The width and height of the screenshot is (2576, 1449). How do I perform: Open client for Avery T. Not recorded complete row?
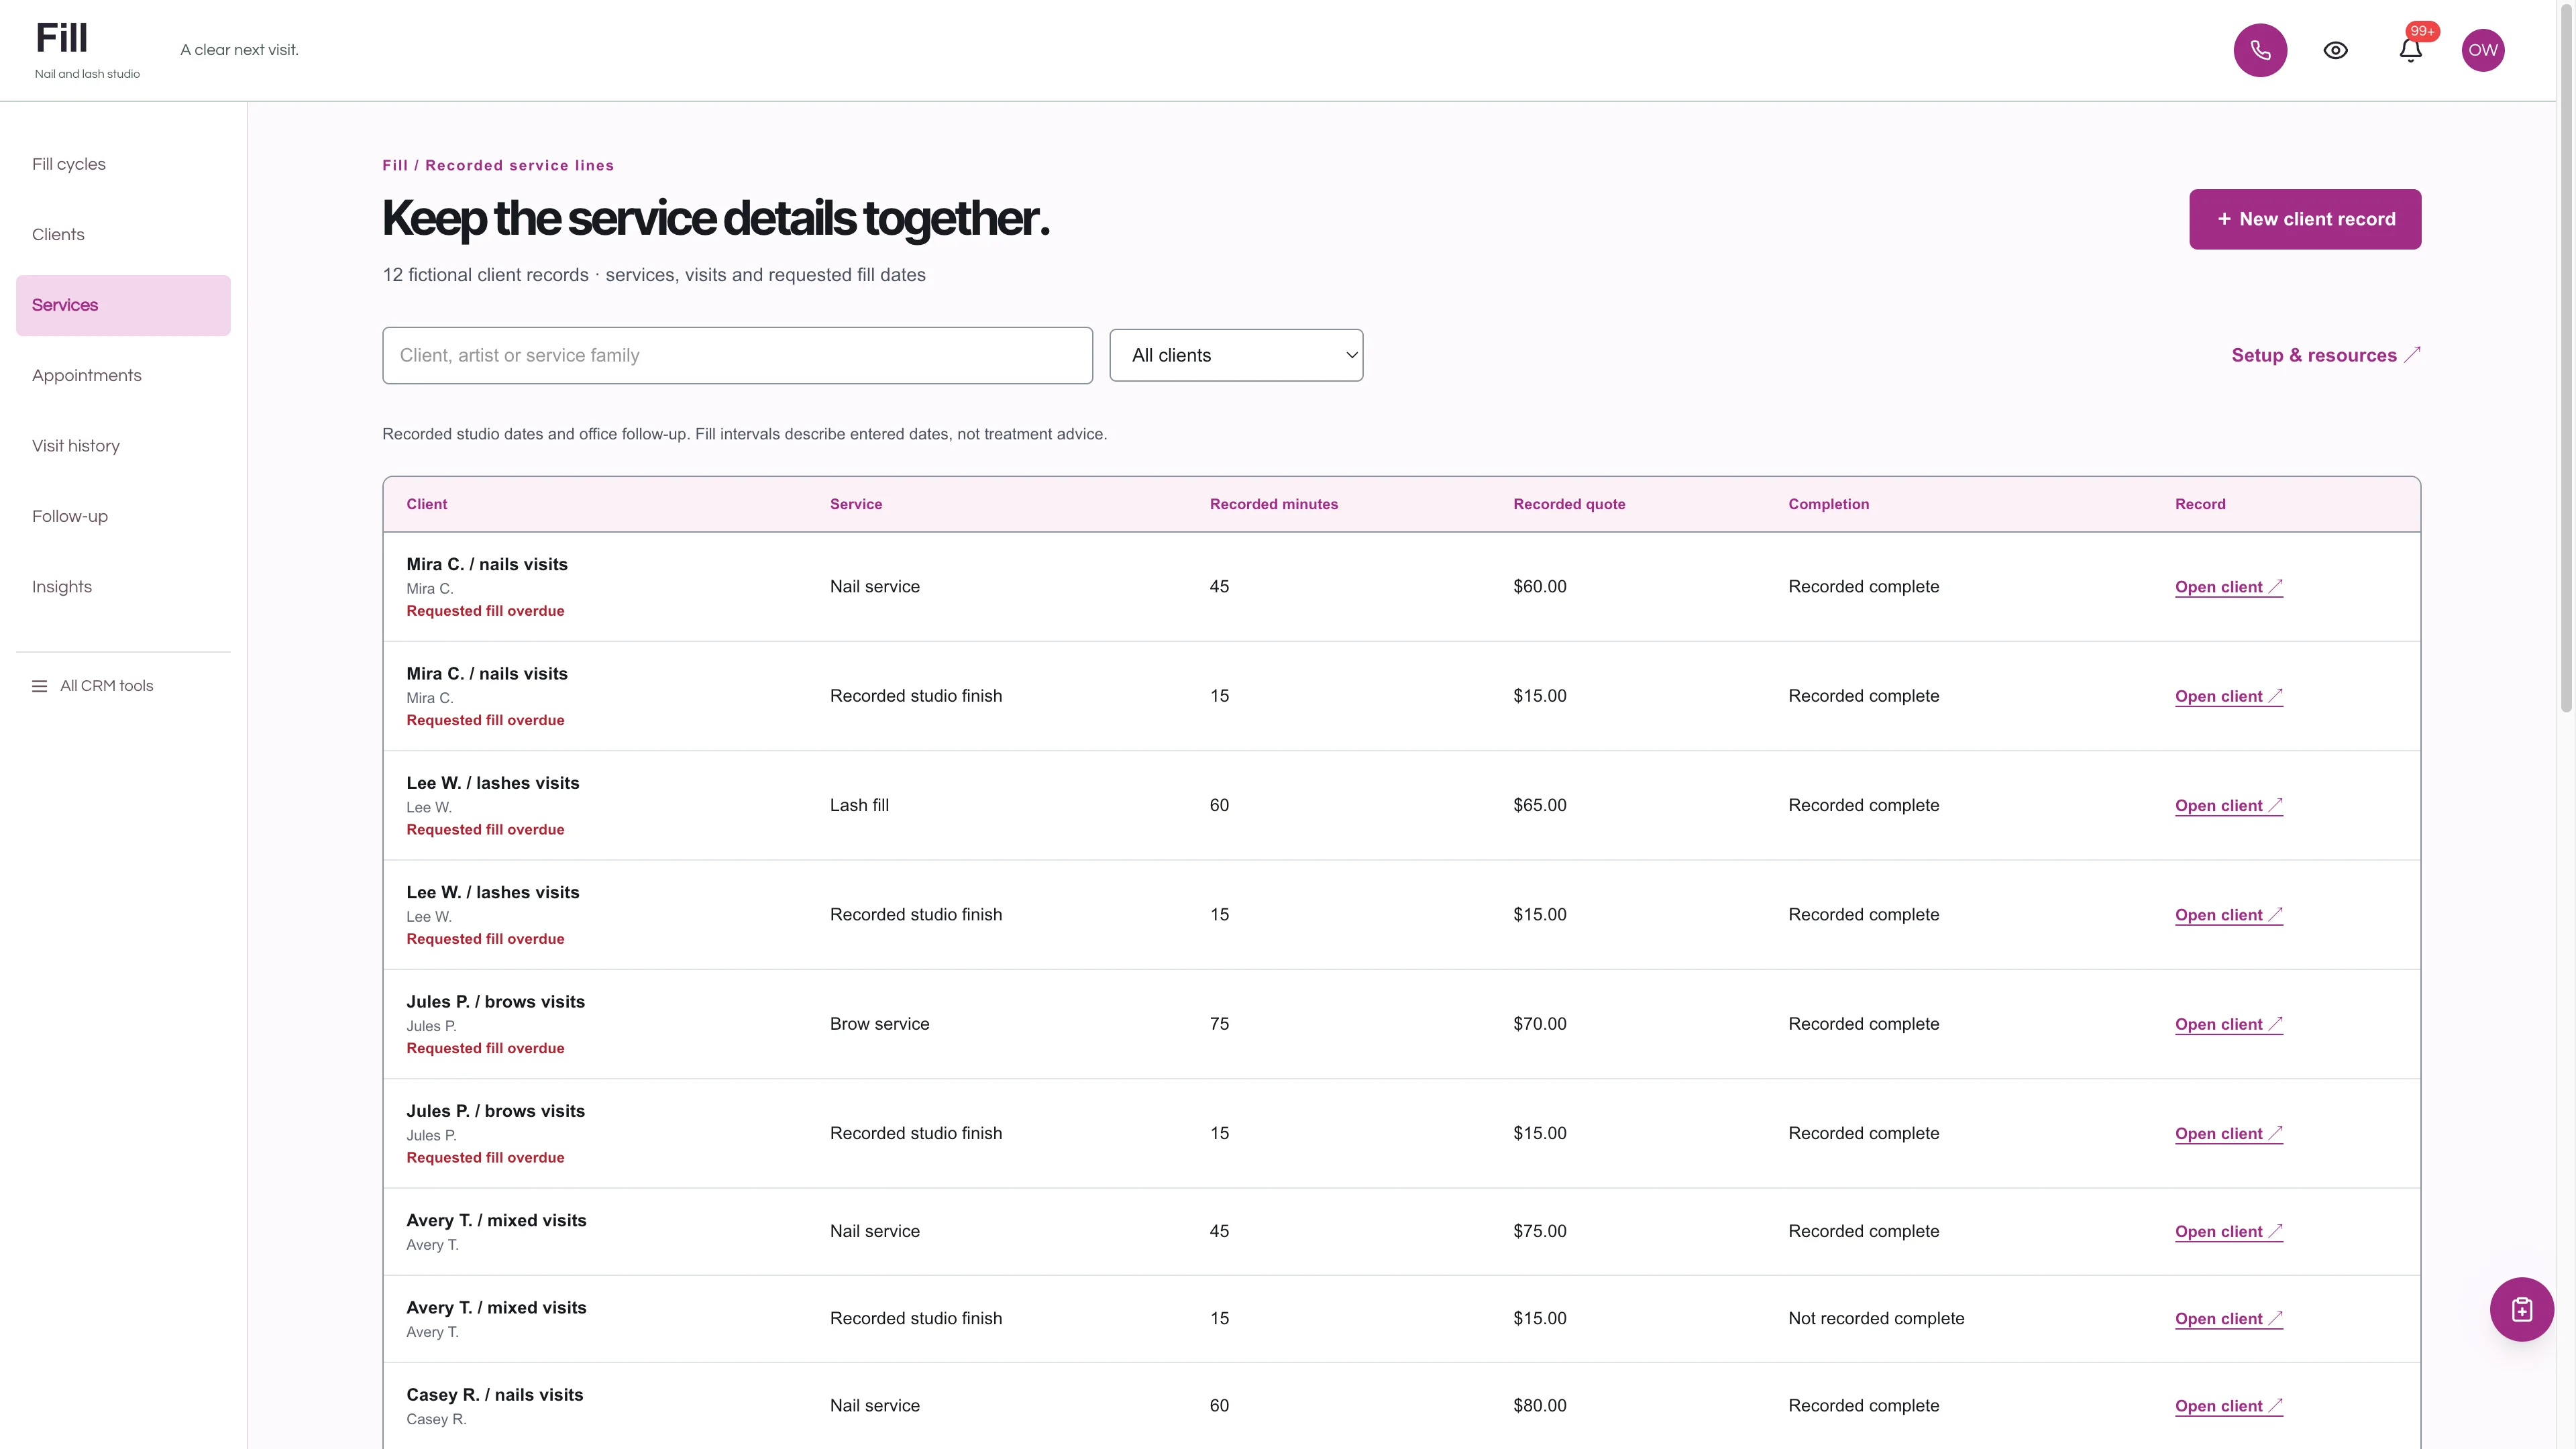[2228, 1319]
